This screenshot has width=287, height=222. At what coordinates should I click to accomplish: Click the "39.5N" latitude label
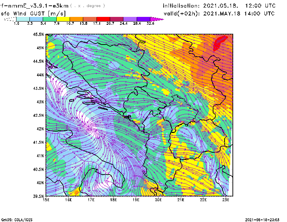point(38,196)
